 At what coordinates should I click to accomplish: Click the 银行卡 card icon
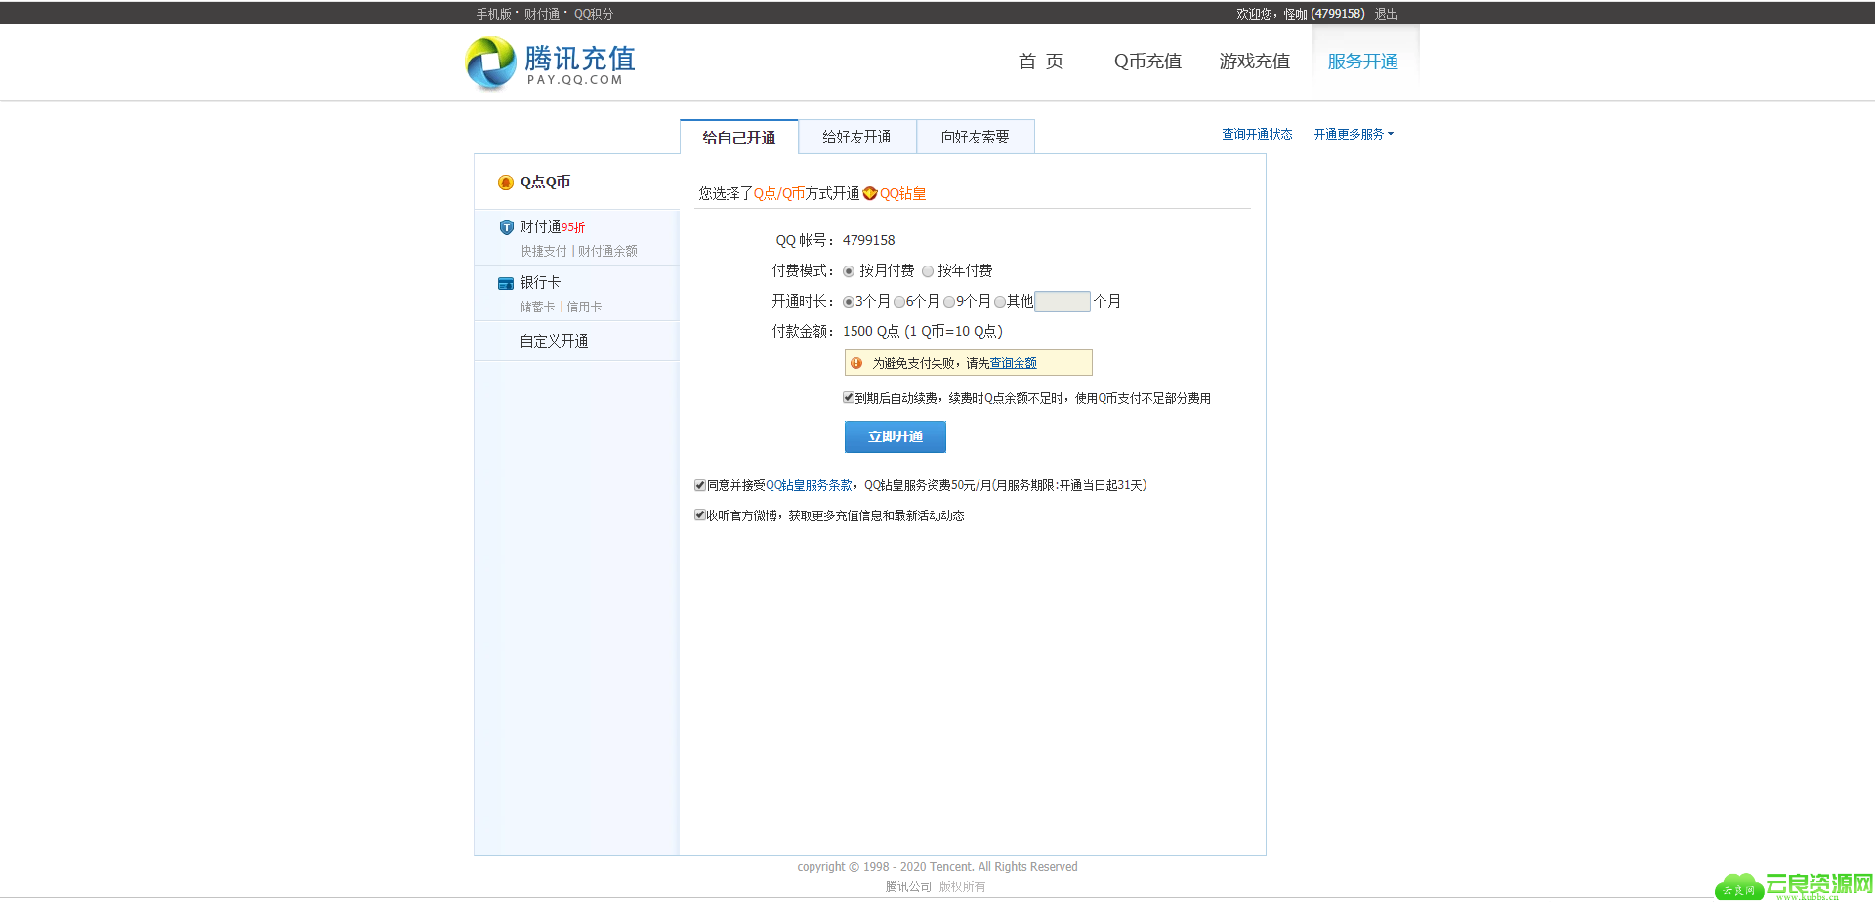click(506, 283)
